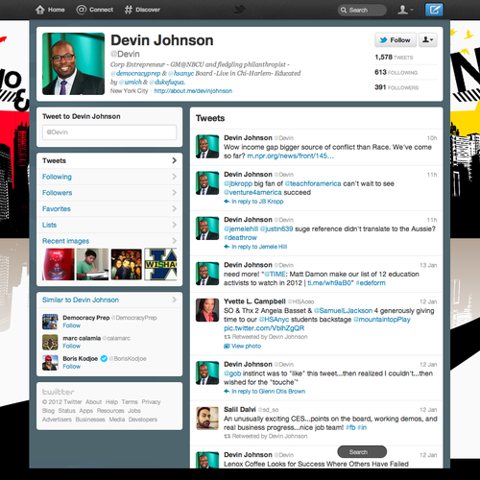Screen dimensions: 480x480
Task: Open the About footer link
Action: (93, 402)
